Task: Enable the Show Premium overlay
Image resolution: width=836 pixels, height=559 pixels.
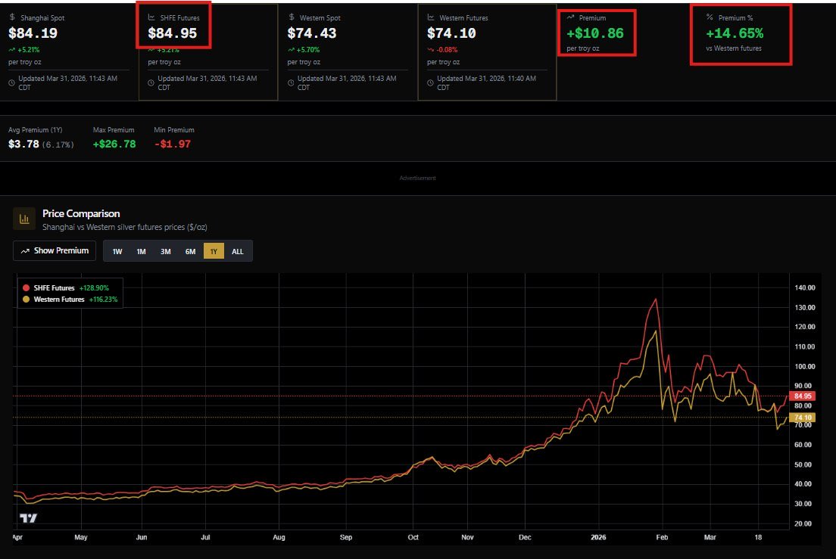Action: point(54,250)
